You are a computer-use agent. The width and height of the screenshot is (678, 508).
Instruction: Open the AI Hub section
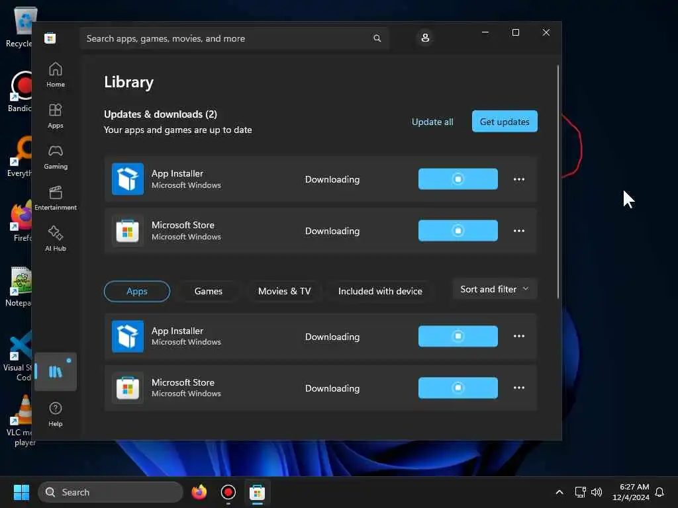[56, 239]
